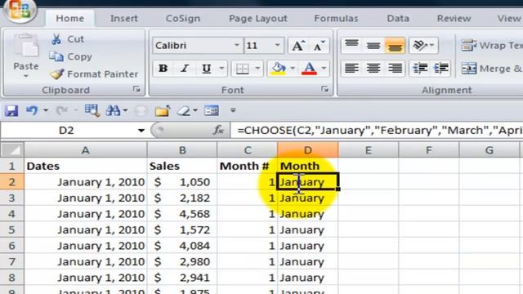Open text orientation options

pos(423,46)
